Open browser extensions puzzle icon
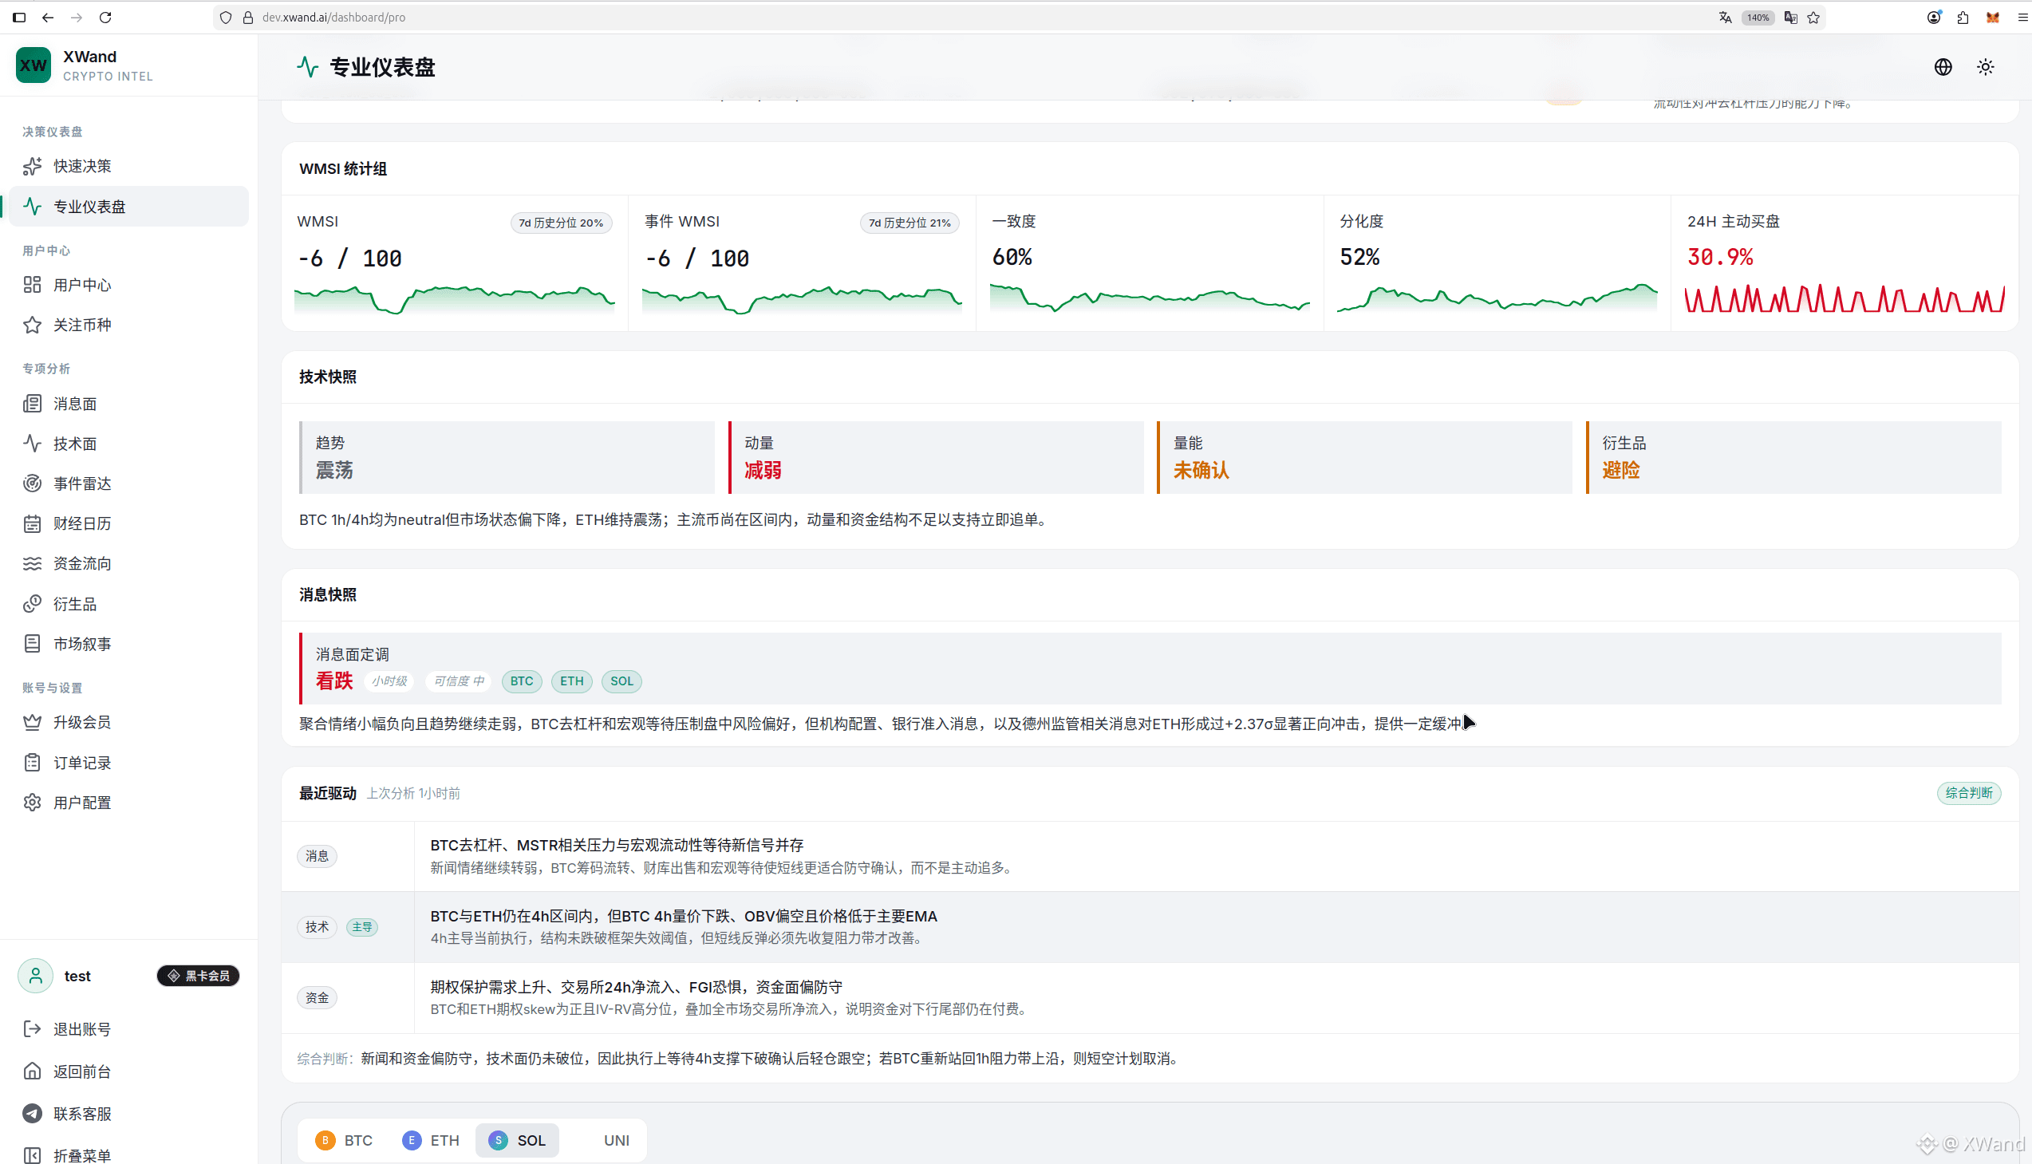This screenshot has width=2032, height=1164. [1963, 18]
